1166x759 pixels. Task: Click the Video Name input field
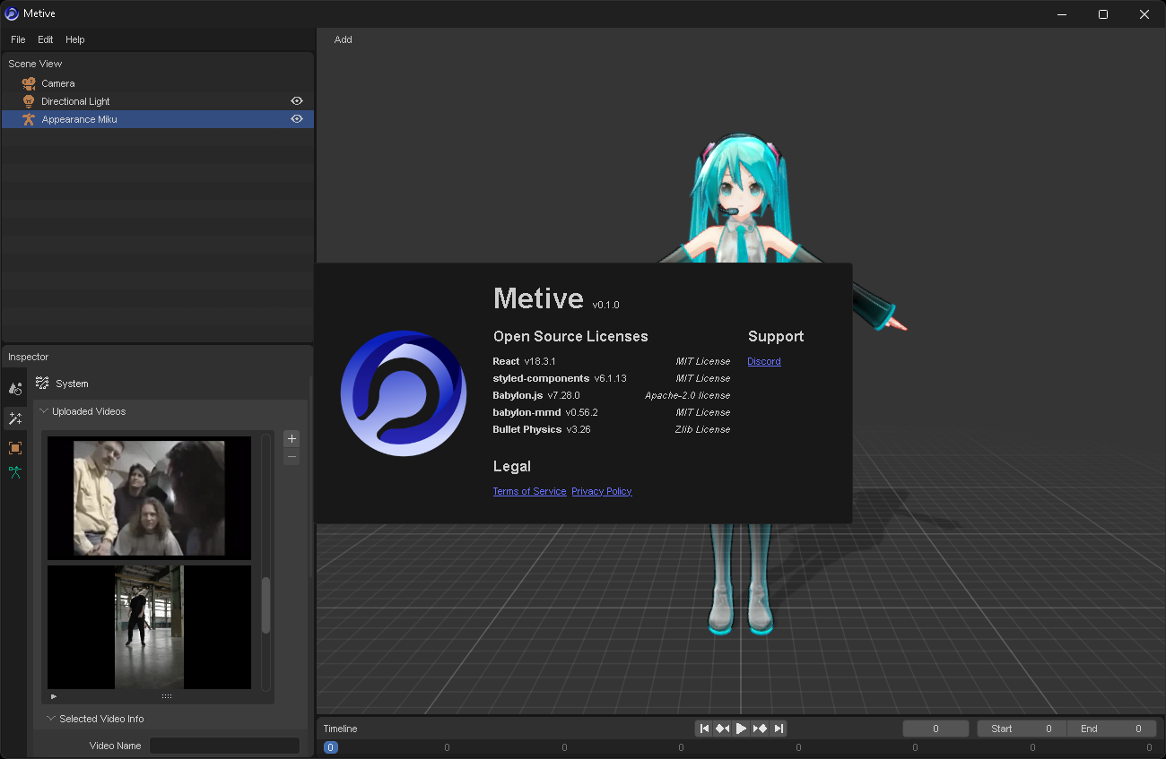click(x=224, y=746)
